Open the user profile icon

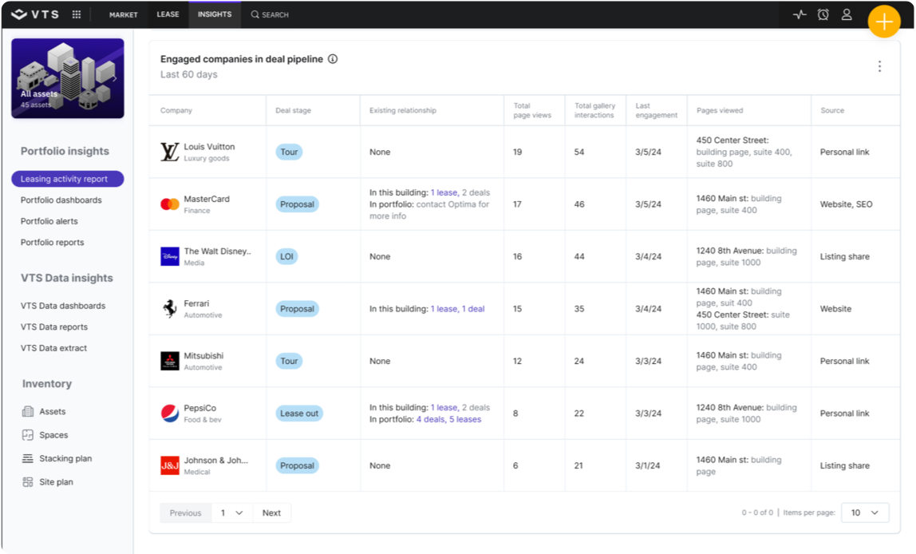coord(847,14)
